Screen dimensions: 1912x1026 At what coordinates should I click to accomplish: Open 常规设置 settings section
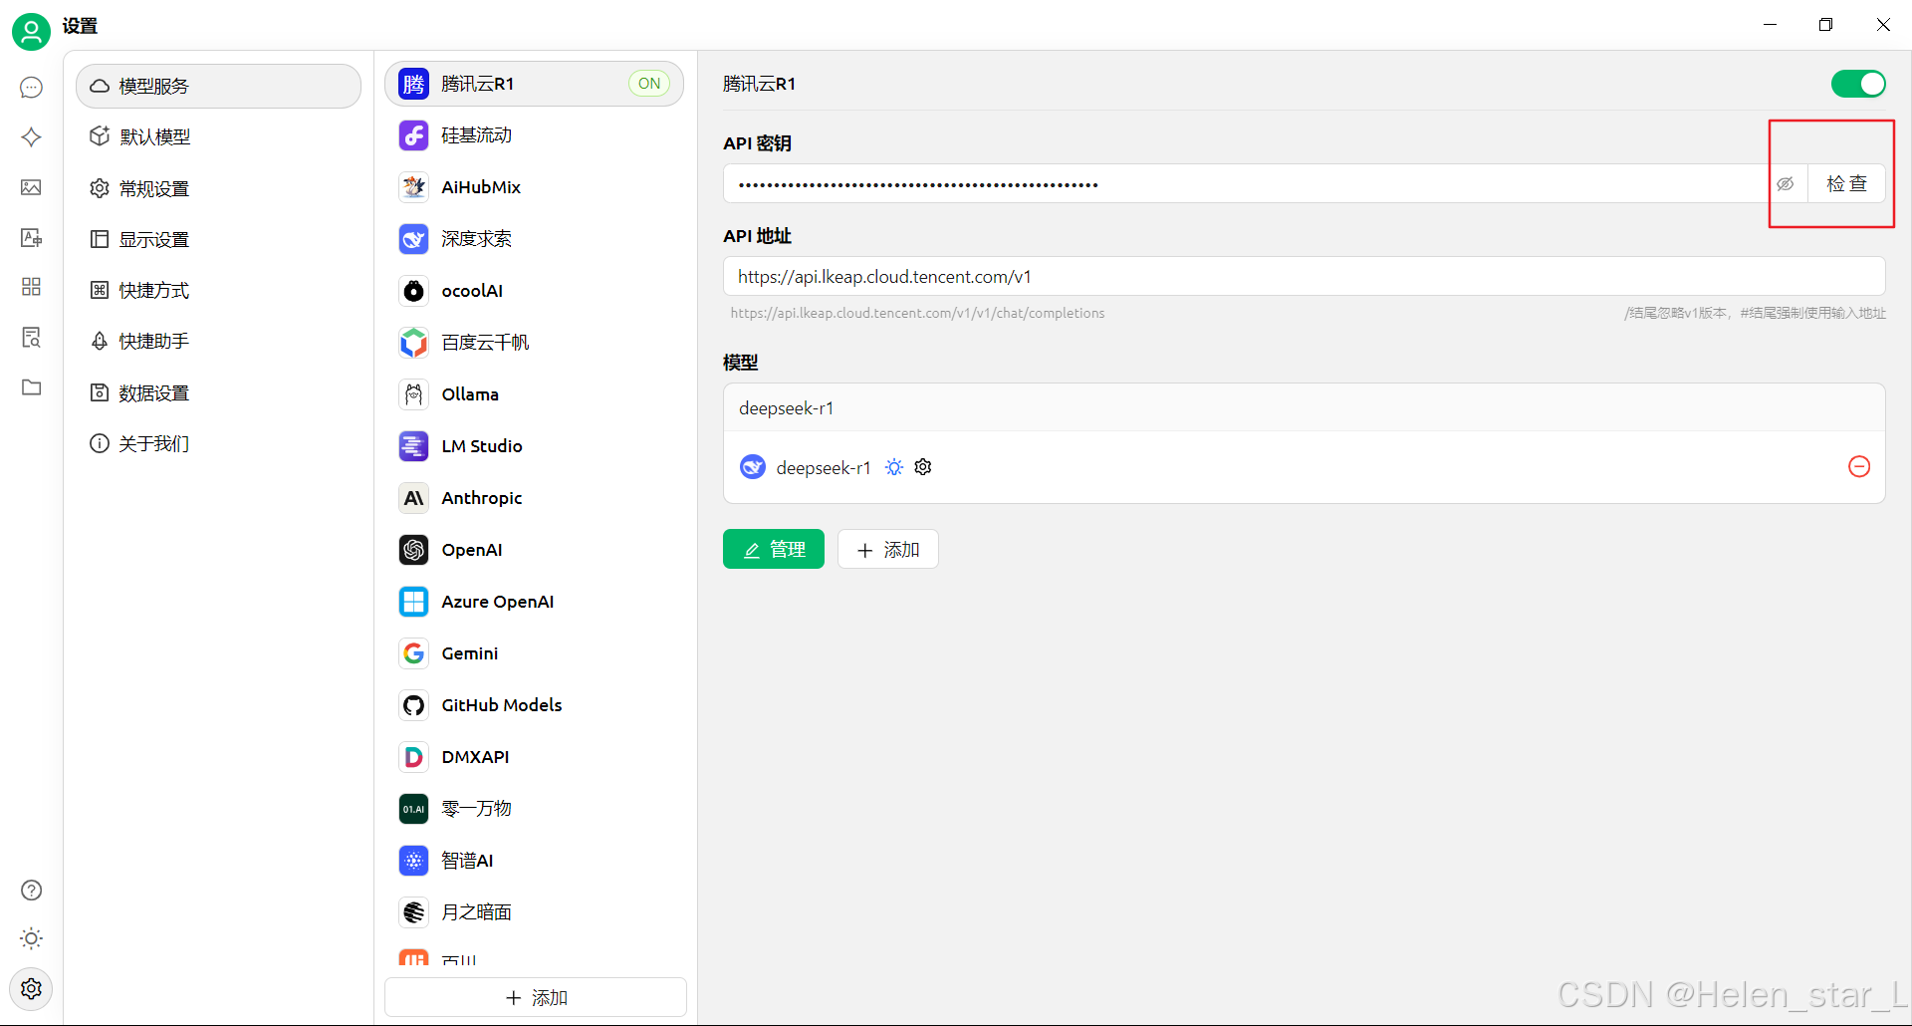[x=218, y=188]
